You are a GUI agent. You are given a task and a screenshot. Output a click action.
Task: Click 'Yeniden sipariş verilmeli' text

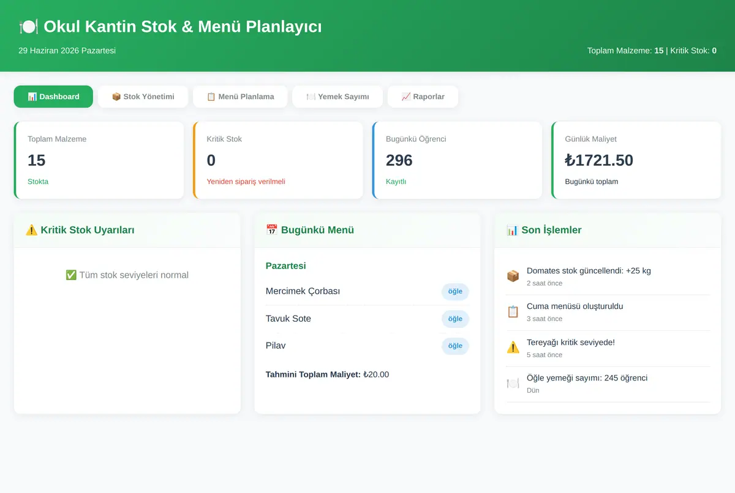pyautogui.click(x=246, y=182)
